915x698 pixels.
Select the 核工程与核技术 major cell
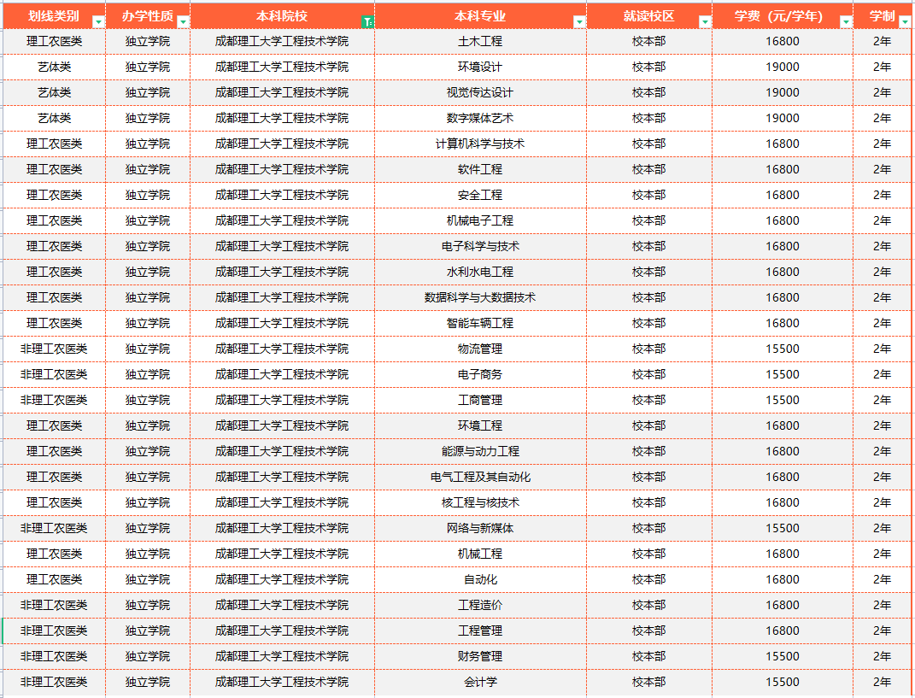pyautogui.click(x=480, y=503)
